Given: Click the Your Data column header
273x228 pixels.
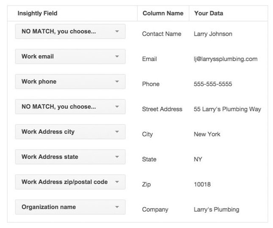Looking at the screenshot, I should (x=209, y=13).
